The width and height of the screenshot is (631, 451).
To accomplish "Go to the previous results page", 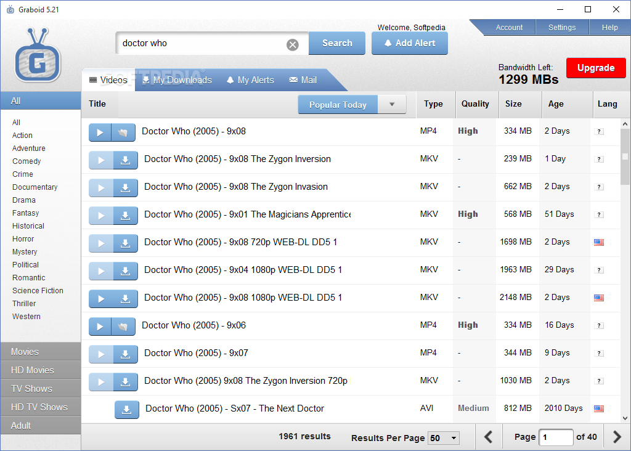I will pos(489,436).
